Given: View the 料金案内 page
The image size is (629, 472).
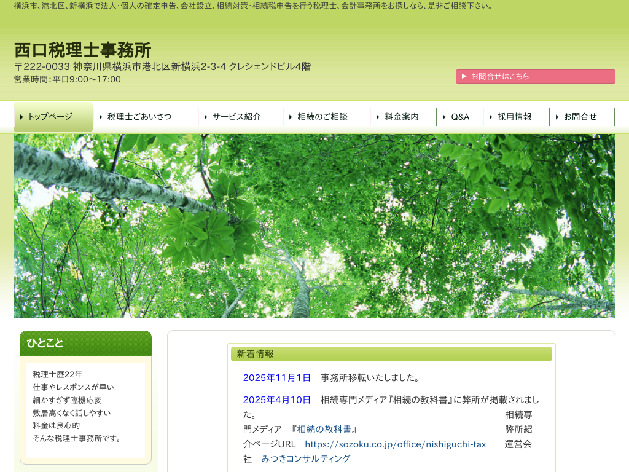Looking at the screenshot, I should (x=401, y=117).
